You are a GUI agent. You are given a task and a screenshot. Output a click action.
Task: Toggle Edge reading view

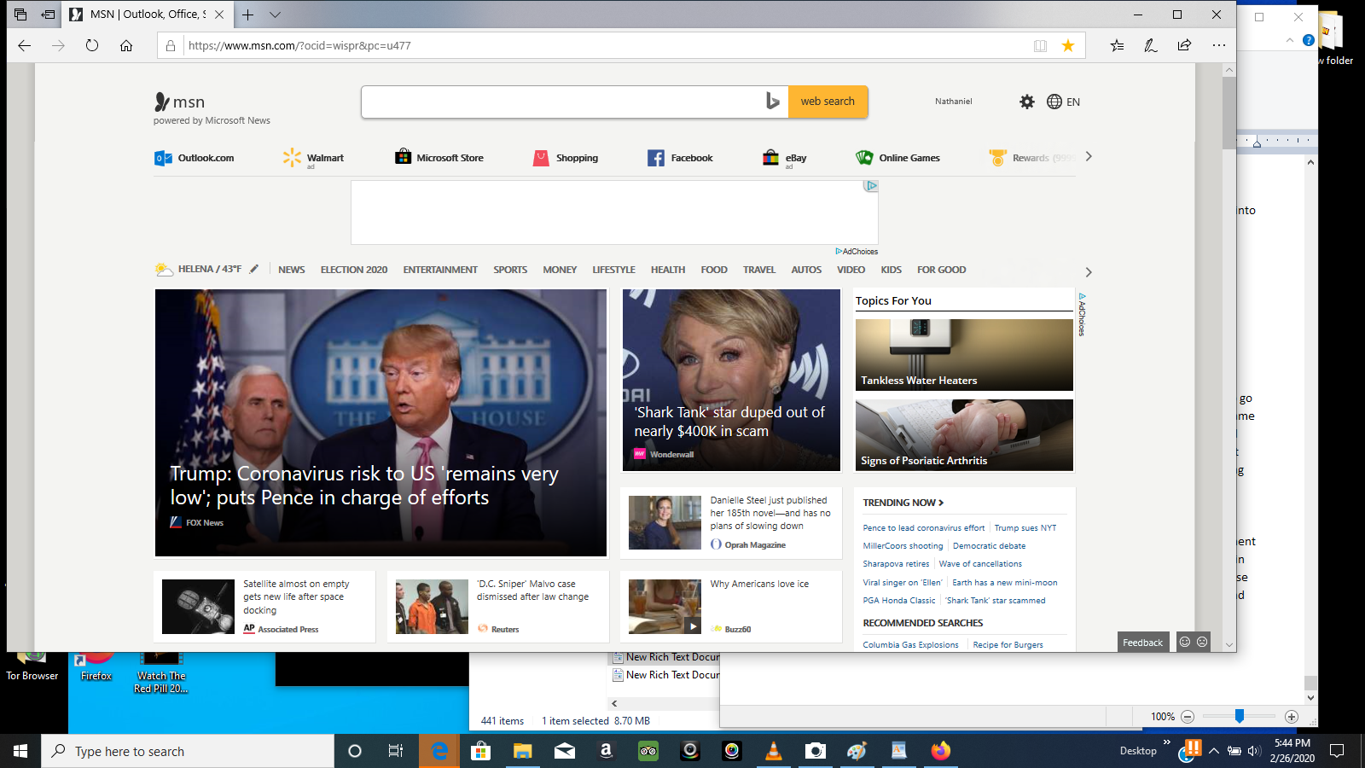(x=1040, y=46)
